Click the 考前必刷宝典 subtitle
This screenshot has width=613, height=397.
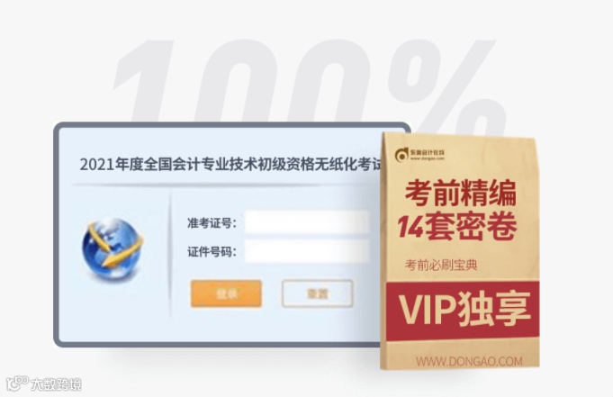[441, 265]
